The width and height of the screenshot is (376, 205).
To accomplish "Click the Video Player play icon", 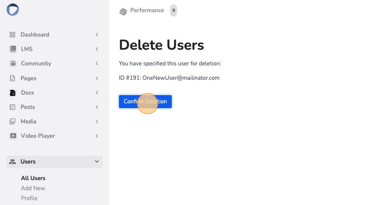I will click(x=13, y=136).
